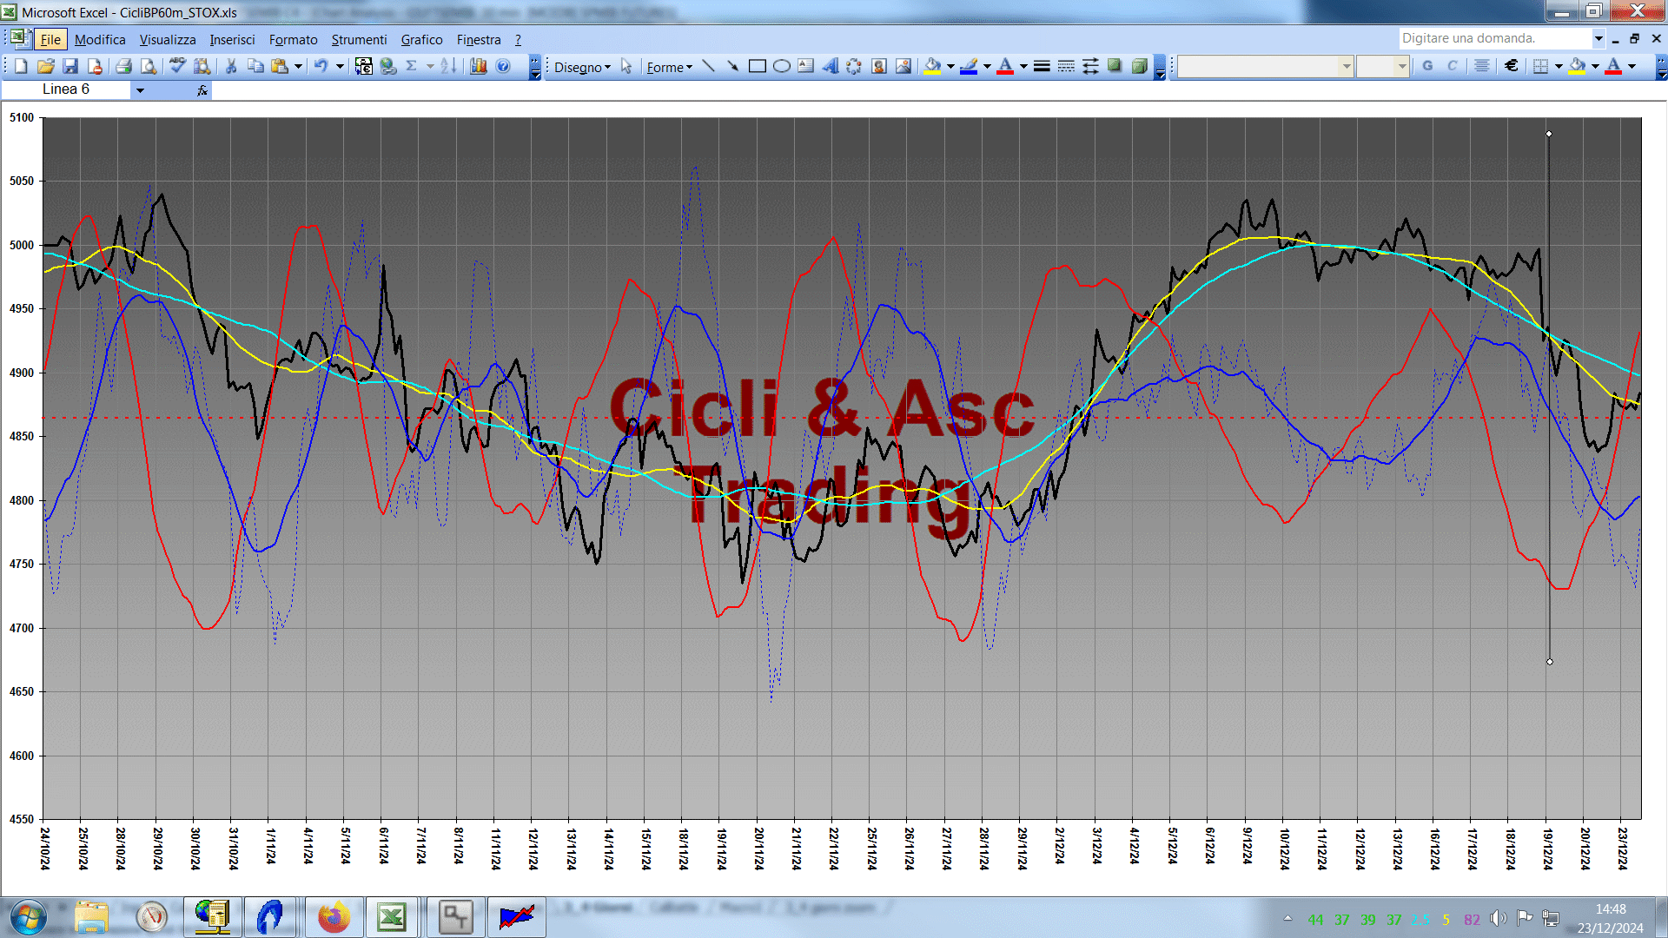
Task: Expand Borders dropdown arrow in Formatting toolbar
Action: [x=1559, y=66]
